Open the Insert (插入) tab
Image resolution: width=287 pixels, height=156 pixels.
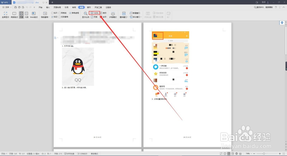(48, 7)
